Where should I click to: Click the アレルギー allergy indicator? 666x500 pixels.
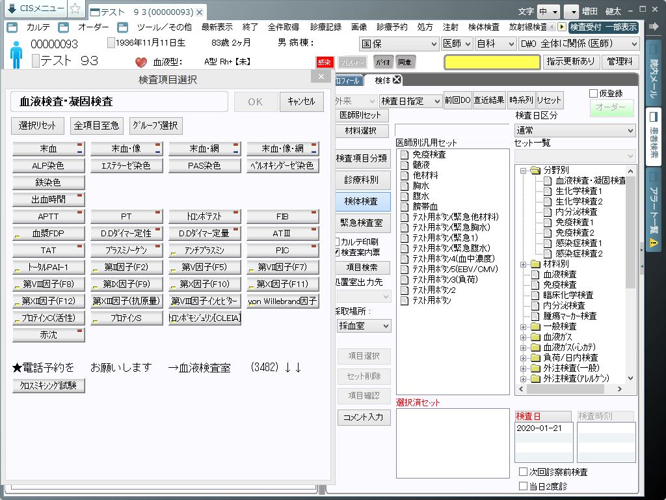pyautogui.click(x=352, y=62)
